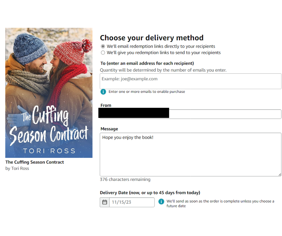Click the From label
282x236 pixels.
(106, 105)
